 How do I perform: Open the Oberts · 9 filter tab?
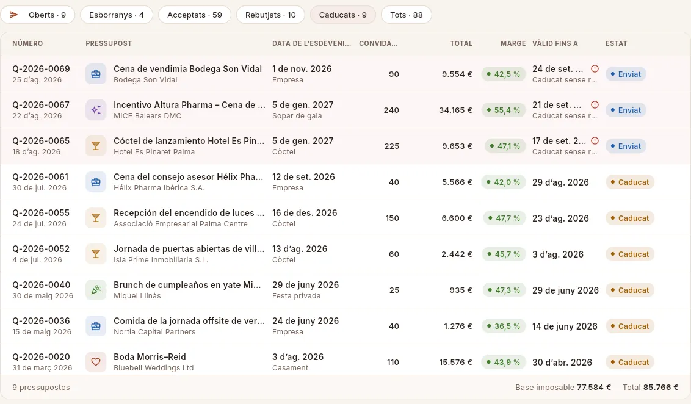(38, 15)
